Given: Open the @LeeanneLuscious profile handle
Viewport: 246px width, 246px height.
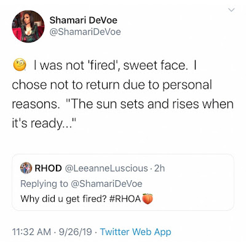Looking at the screenshot, I should (106, 169).
